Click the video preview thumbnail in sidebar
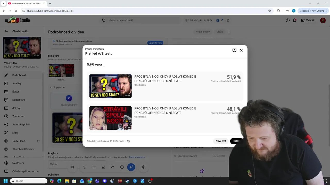This screenshot has width=330, height=185. (x=22, y=48)
